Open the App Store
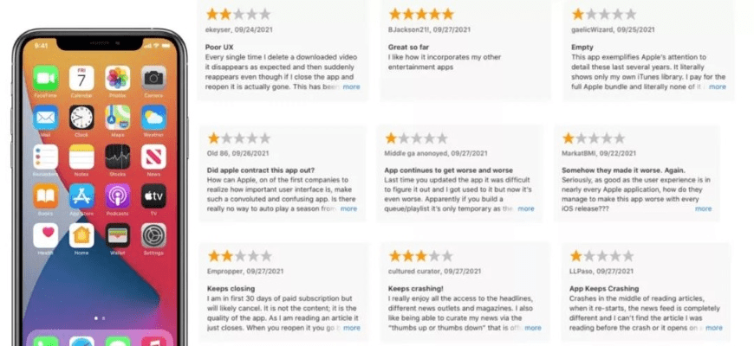 (81, 195)
